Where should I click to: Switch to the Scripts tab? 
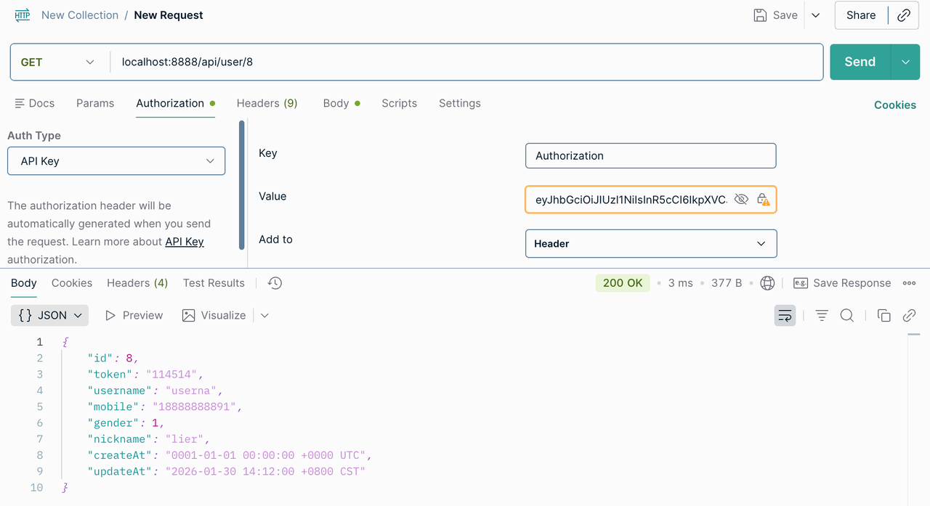click(x=400, y=103)
